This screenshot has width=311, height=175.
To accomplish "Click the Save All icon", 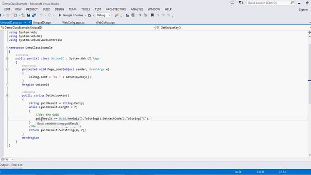I will [x=34, y=15].
